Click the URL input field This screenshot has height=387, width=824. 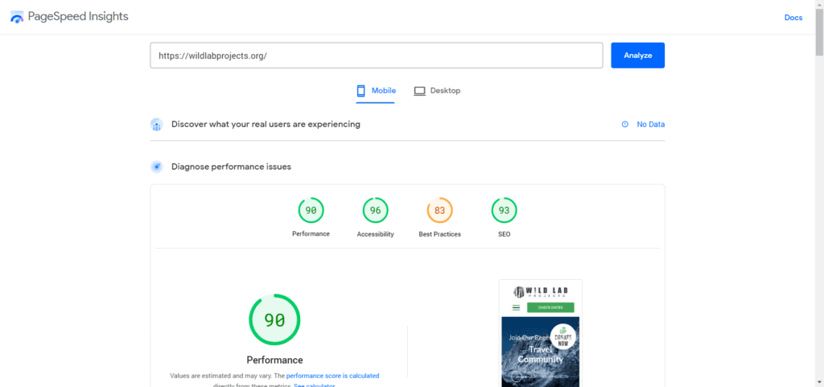click(x=377, y=56)
